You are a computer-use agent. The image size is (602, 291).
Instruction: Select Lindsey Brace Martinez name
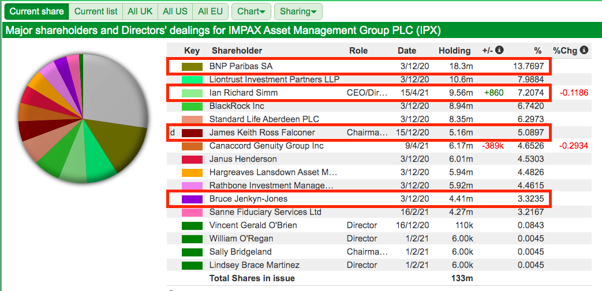pyautogui.click(x=255, y=265)
